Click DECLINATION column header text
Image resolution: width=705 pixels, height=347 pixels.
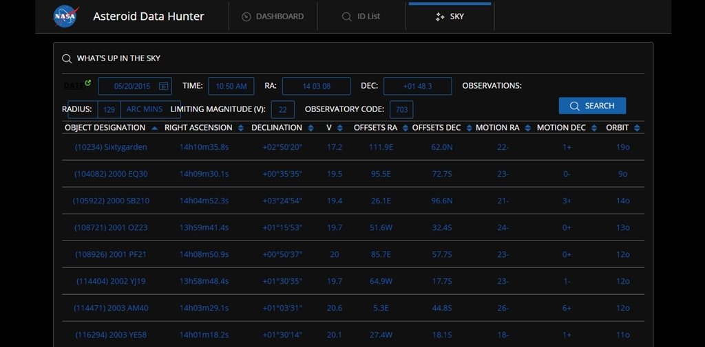coord(277,128)
